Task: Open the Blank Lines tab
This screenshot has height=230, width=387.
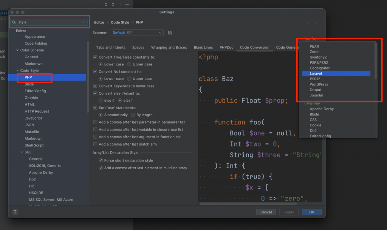Action: (203, 47)
